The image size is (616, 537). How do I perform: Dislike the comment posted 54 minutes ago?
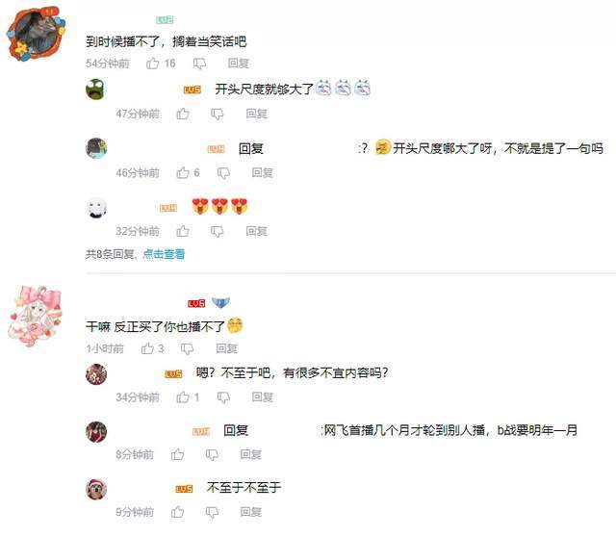(x=199, y=64)
